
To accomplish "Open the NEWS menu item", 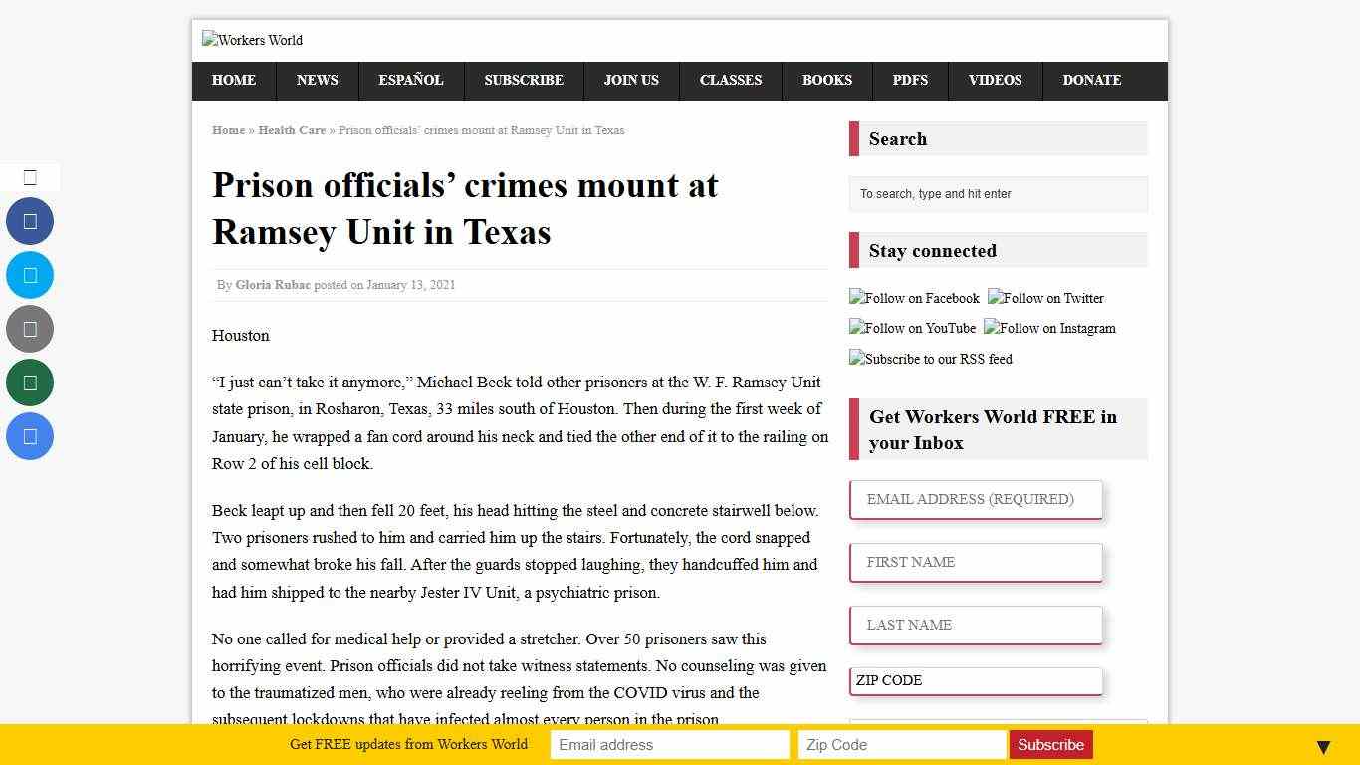I will [317, 81].
